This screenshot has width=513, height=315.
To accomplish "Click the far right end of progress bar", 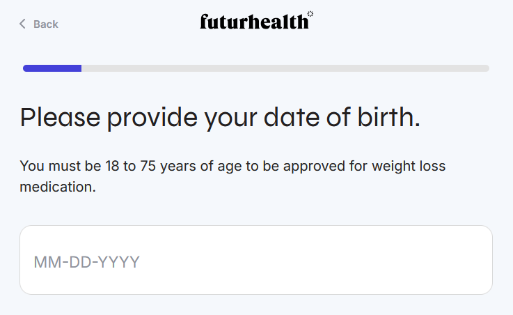I will (485, 68).
